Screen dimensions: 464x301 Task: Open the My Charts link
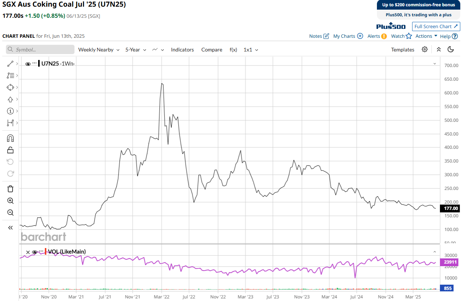[348, 36]
